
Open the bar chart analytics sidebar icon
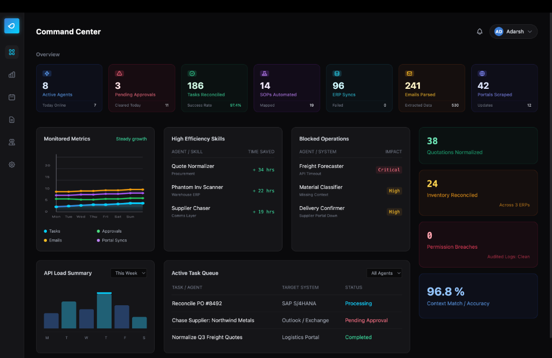(x=12, y=74)
